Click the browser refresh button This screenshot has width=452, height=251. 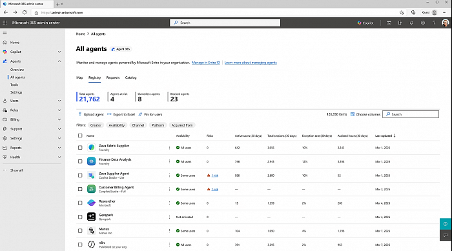click(25, 12)
